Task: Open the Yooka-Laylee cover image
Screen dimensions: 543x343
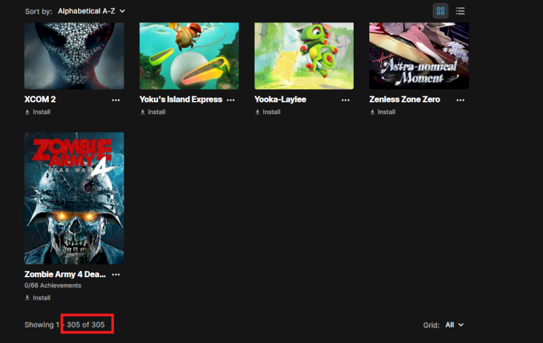Action: pos(304,56)
